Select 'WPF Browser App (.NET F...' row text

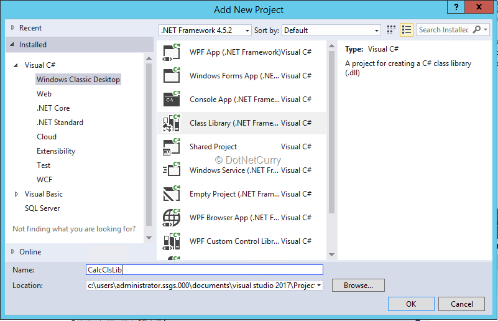pyautogui.click(x=234, y=218)
